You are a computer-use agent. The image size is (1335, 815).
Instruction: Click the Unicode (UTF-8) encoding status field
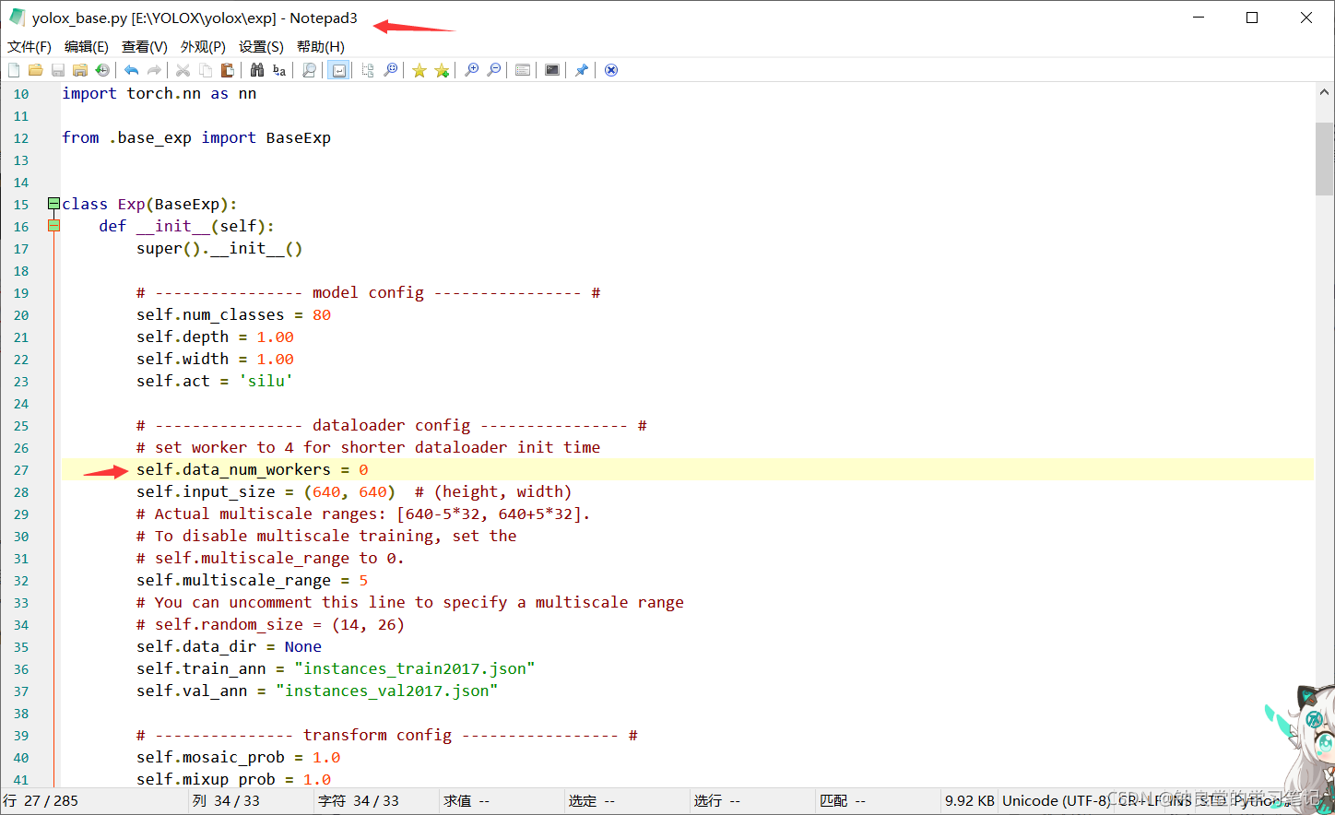coord(1057,800)
